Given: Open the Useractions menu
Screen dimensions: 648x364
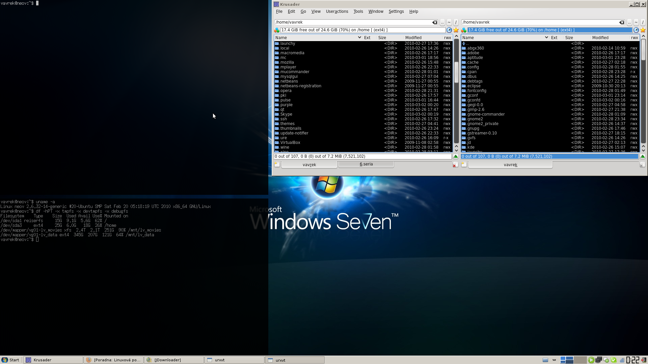Looking at the screenshot, I should pyautogui.click(x=337, y=11).
